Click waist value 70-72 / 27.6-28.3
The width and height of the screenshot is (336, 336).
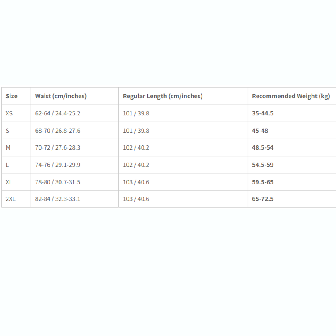click(x=58, y=148)
